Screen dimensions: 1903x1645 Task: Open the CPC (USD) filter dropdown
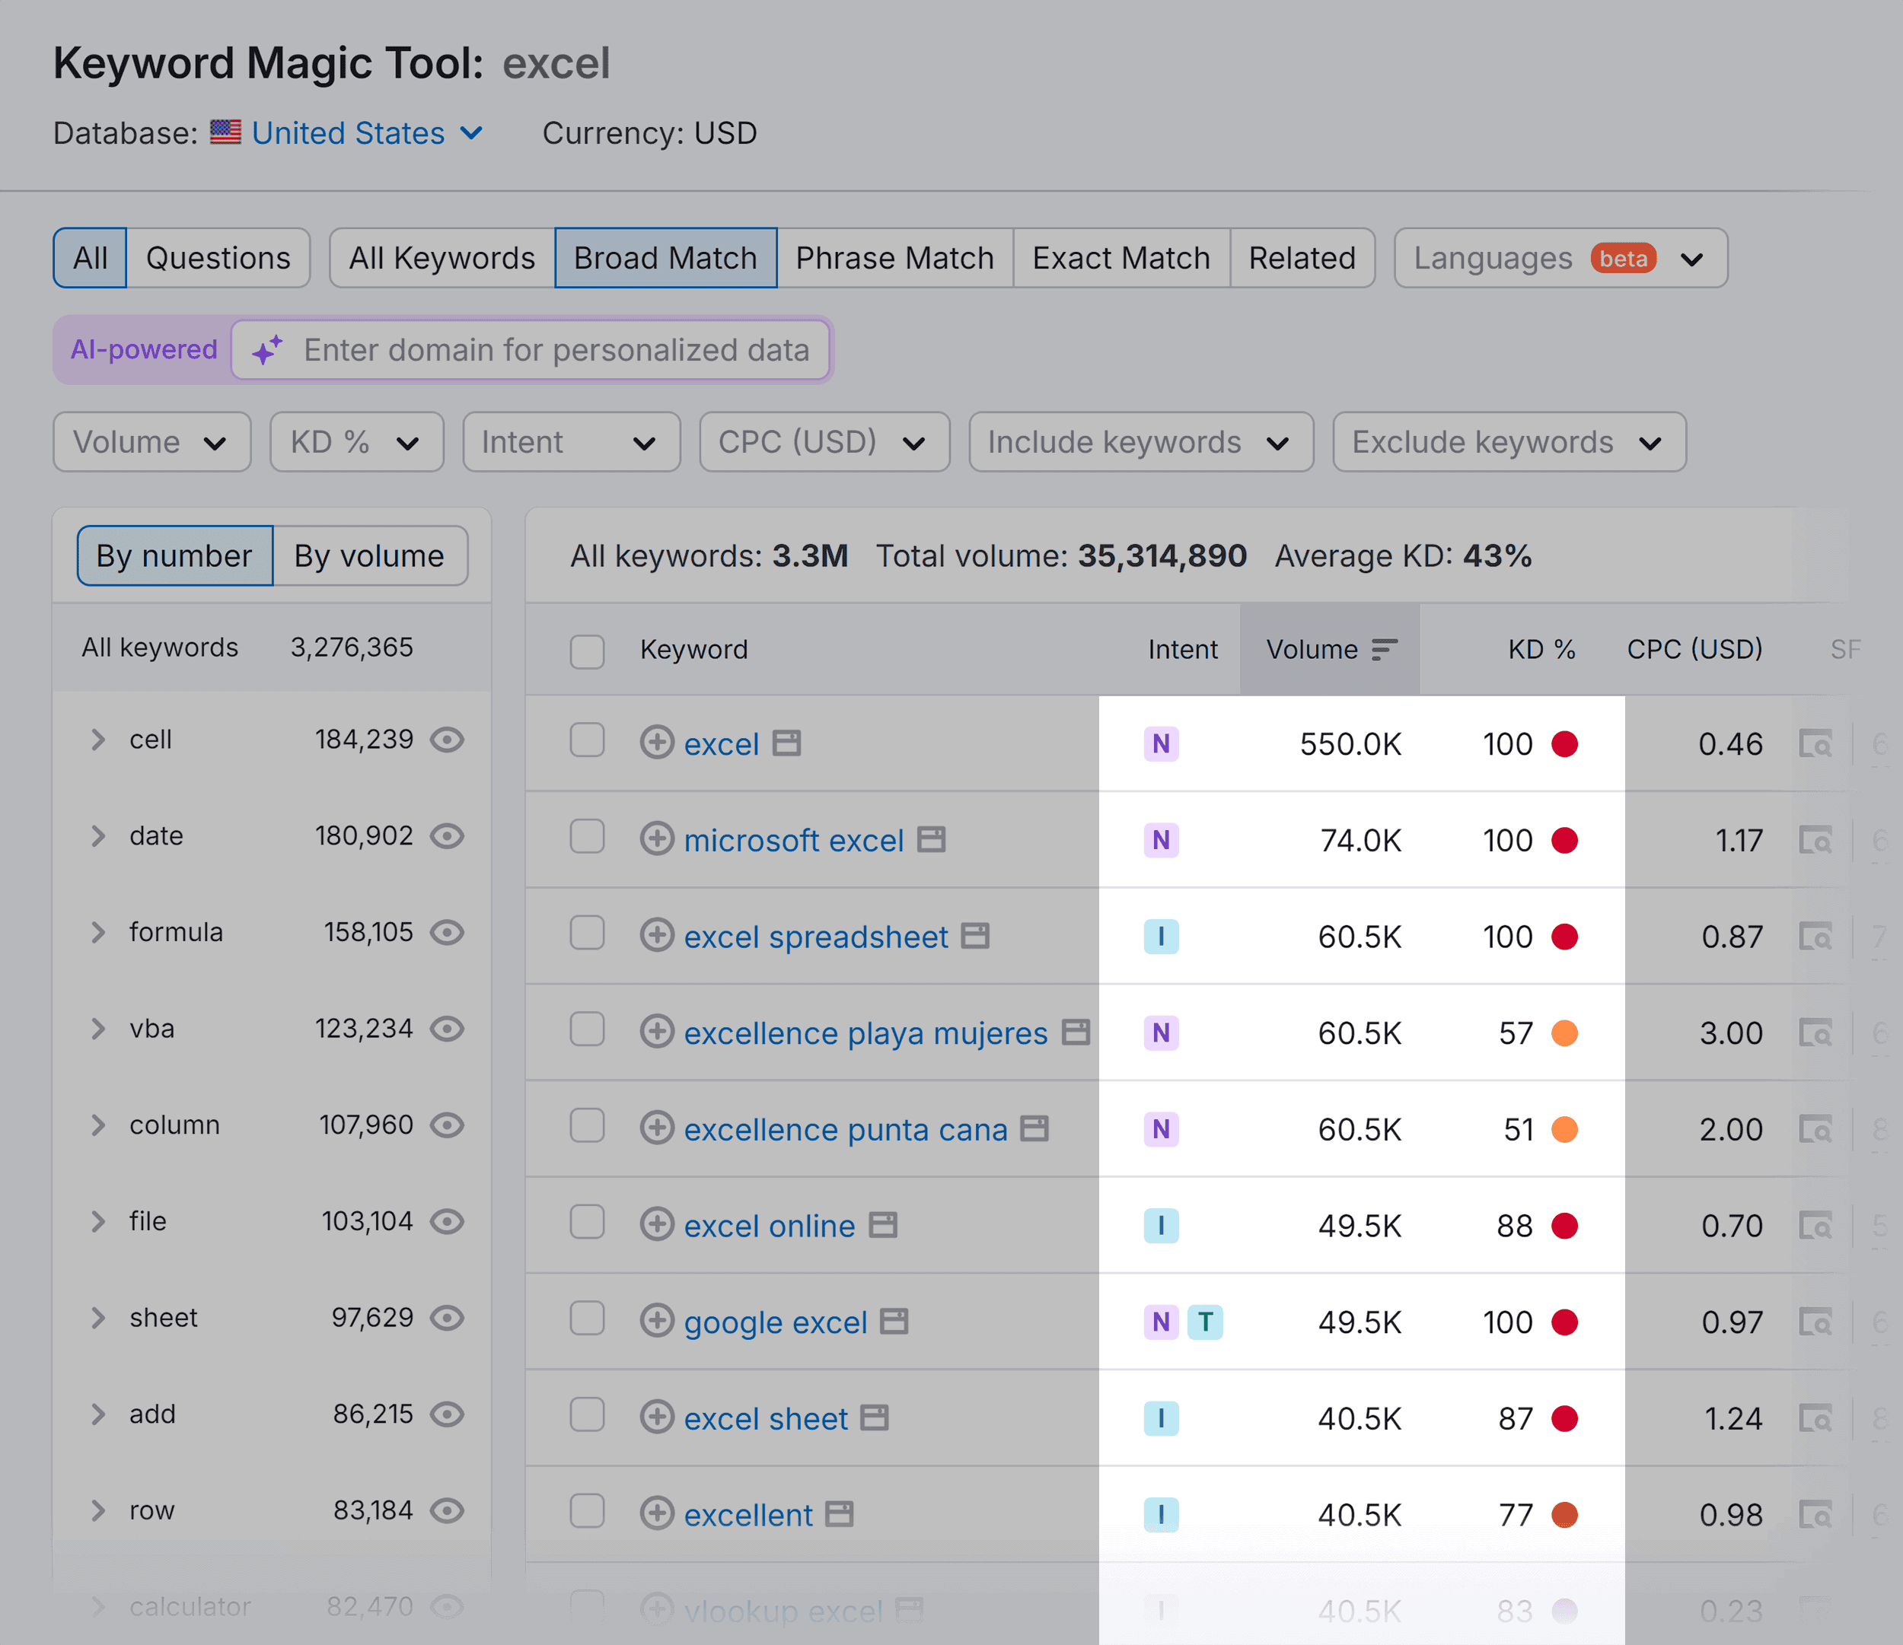pyautogui.click(x=824, y=441)
